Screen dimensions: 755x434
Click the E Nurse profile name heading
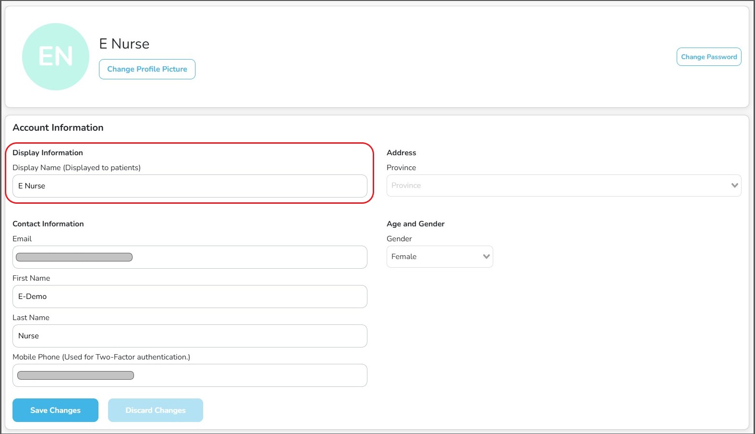(124, 44)
